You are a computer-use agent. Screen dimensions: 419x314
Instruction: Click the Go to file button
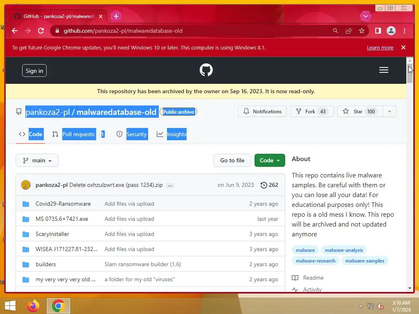tap(232, 160)
